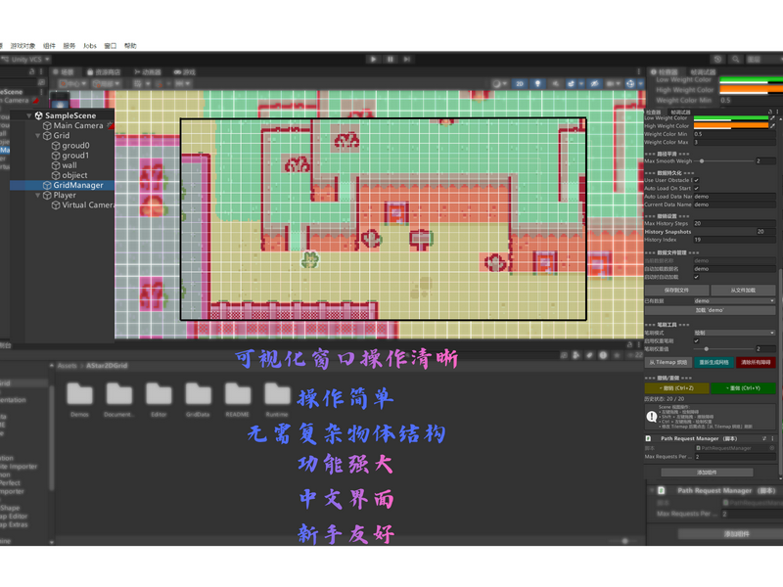This screenshot has width=783, height=587.
Task: Click the 从文件加载 button
Action: (x=743, y=290)
